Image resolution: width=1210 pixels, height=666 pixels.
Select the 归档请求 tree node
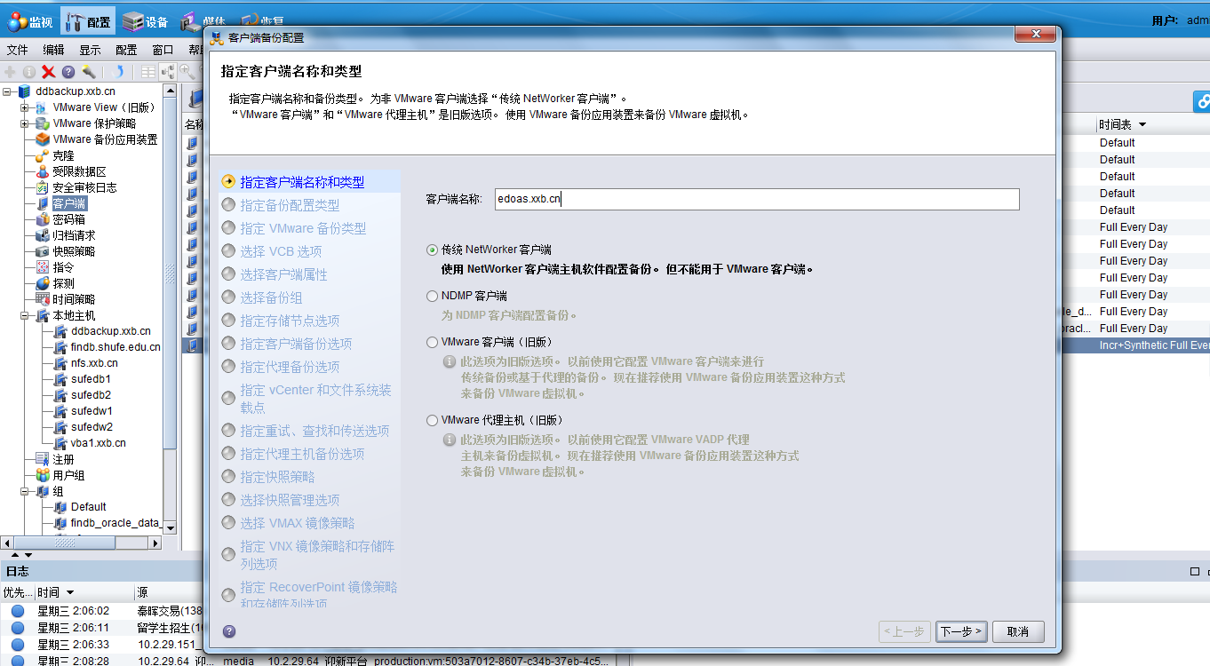tap(74, 235)
